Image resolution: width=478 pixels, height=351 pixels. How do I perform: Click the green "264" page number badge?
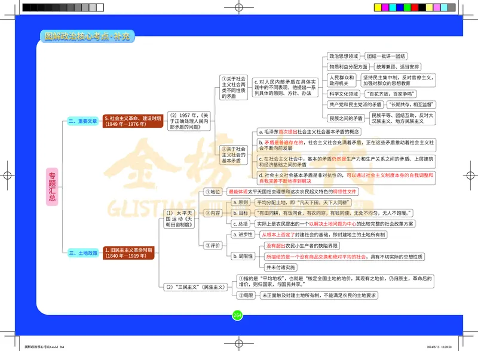tap(237, 315)
